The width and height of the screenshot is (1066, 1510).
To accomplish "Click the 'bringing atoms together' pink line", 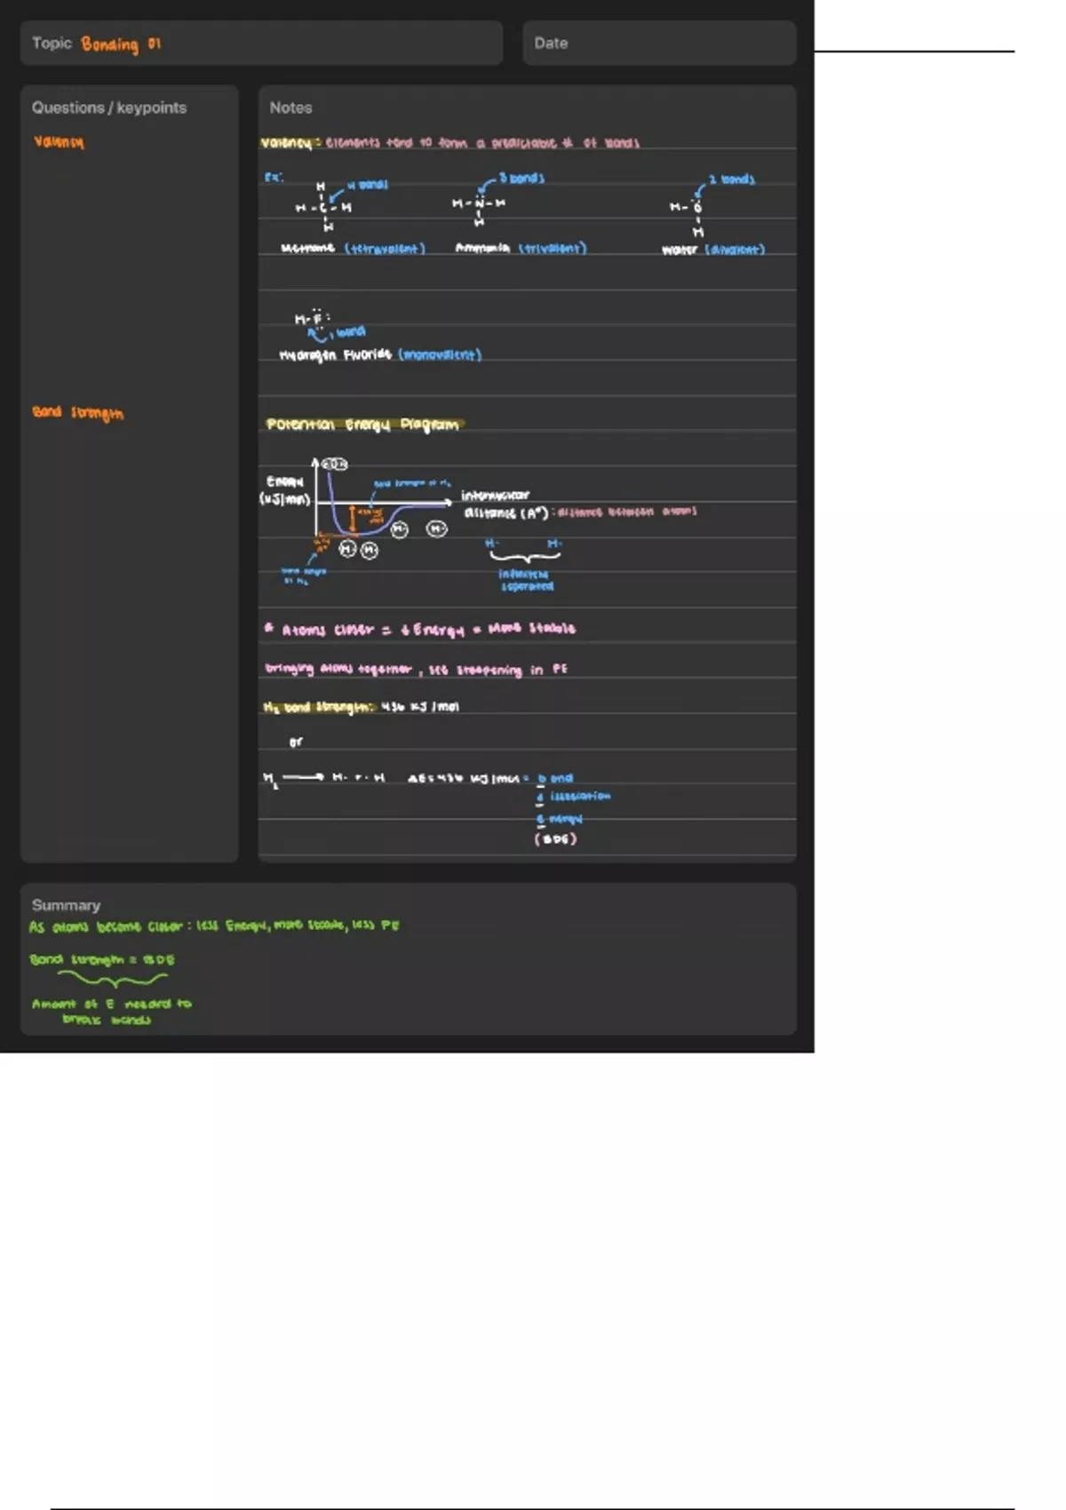I will pos(416,669).
